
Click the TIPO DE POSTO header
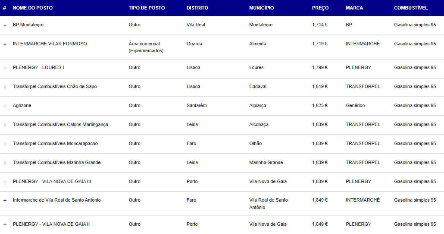[147, 8]
